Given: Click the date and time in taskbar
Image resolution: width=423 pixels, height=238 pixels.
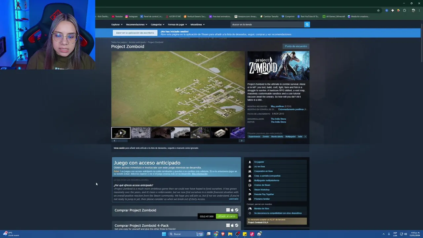Looking at the screenshot, I should [x=415, y=234].
